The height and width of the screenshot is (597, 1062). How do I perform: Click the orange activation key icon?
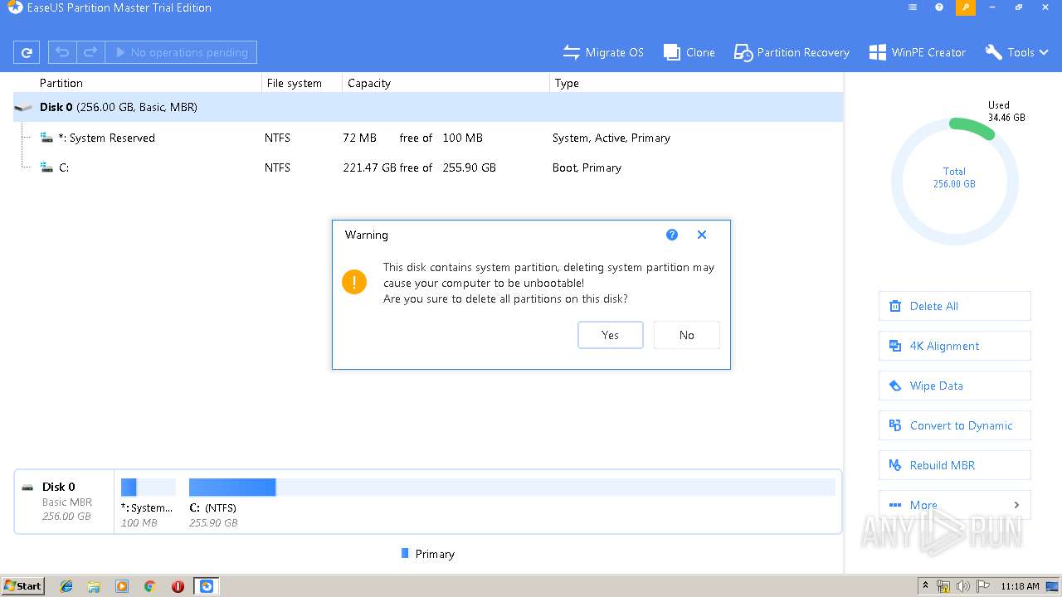click(x=966, y=7)
